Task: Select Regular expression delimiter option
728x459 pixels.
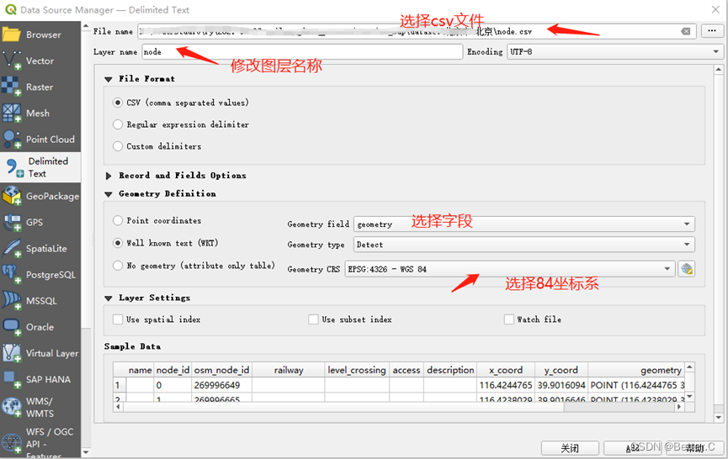Action: (x=118, y=124)
